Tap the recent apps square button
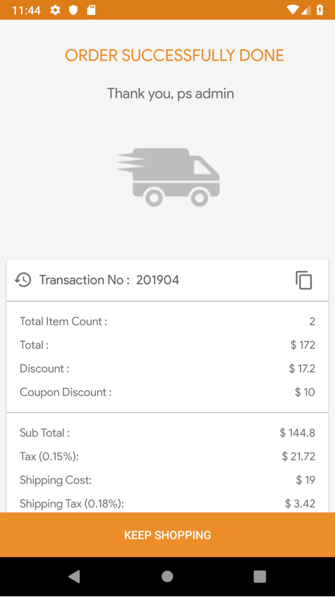The image size is (335, 597). tap(260, 576)
